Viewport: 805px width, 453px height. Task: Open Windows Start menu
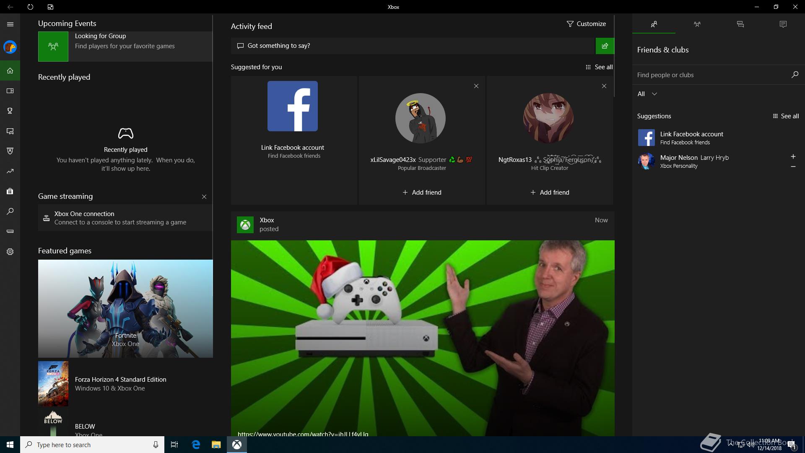[10, 445]
